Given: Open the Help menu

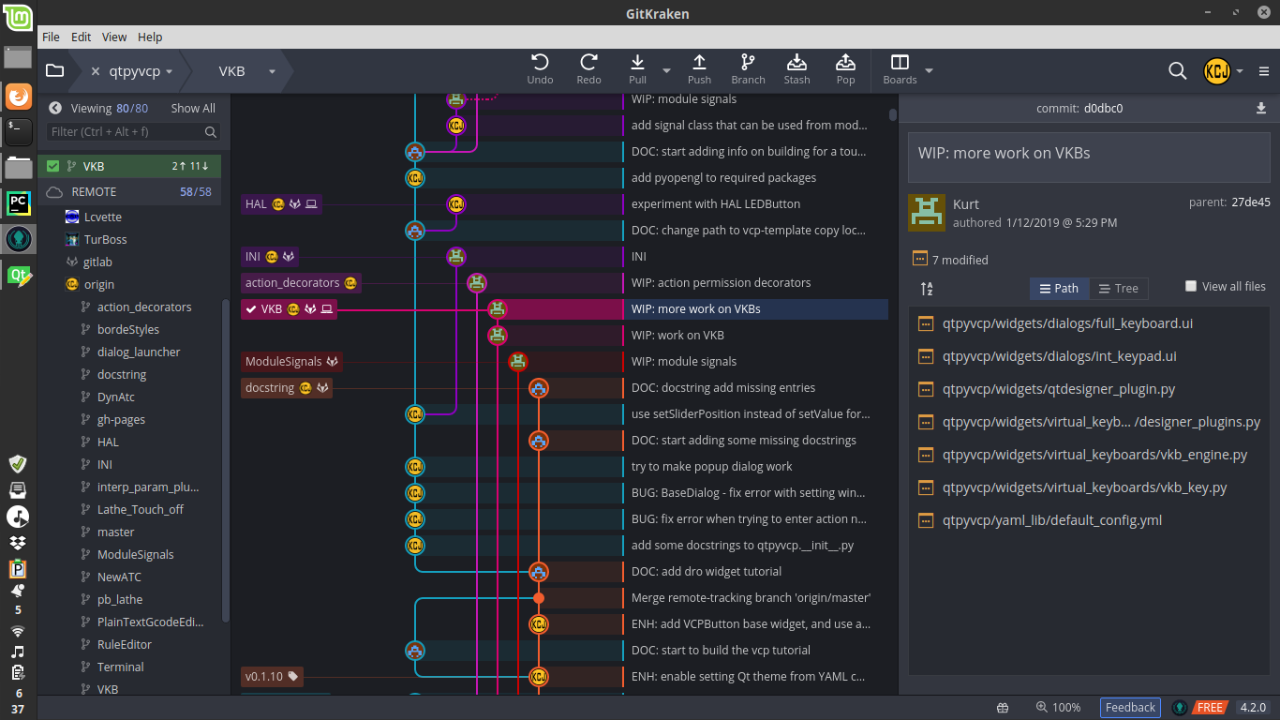Looking at the screenshot, I should tap(150, 37).
